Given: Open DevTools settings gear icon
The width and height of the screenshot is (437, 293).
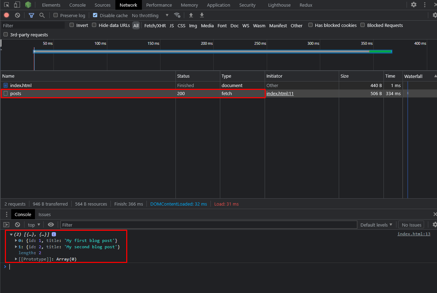Looking at the screenshot, I should [x=414, y=5].
